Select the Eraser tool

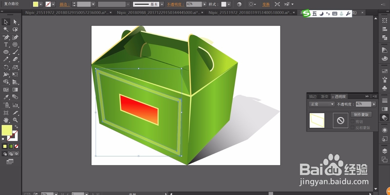pyautogui.click(x=15, y=59)
